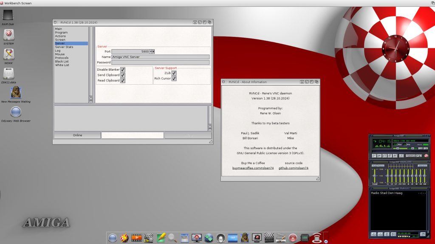Click the Add File button in AmigaAMP playlist

click(x=374, y=234)
